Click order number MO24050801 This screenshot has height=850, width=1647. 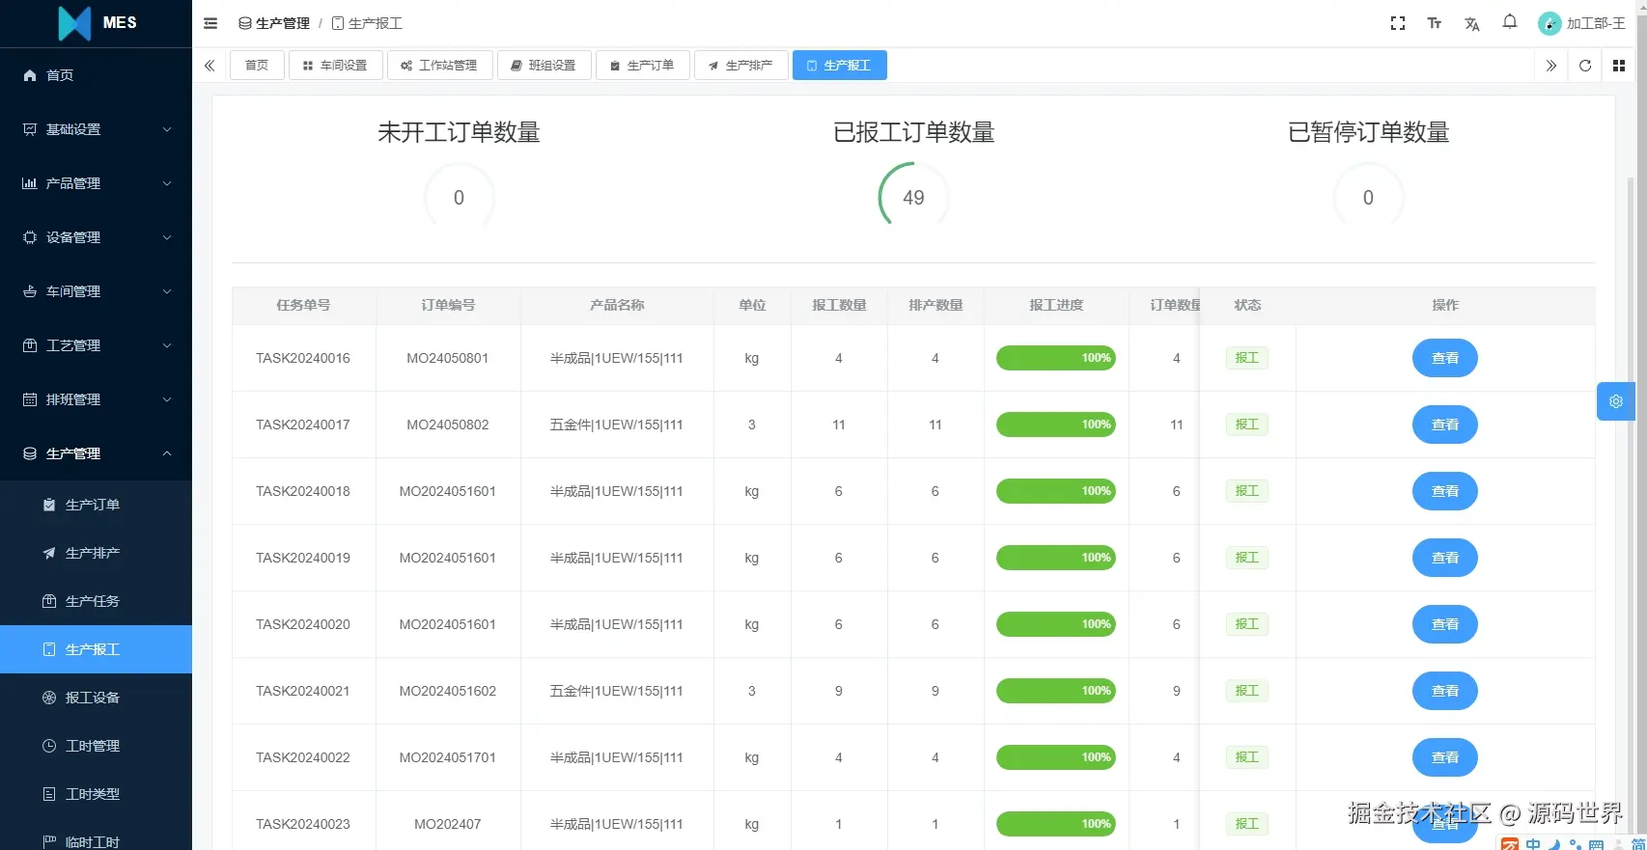448,358
